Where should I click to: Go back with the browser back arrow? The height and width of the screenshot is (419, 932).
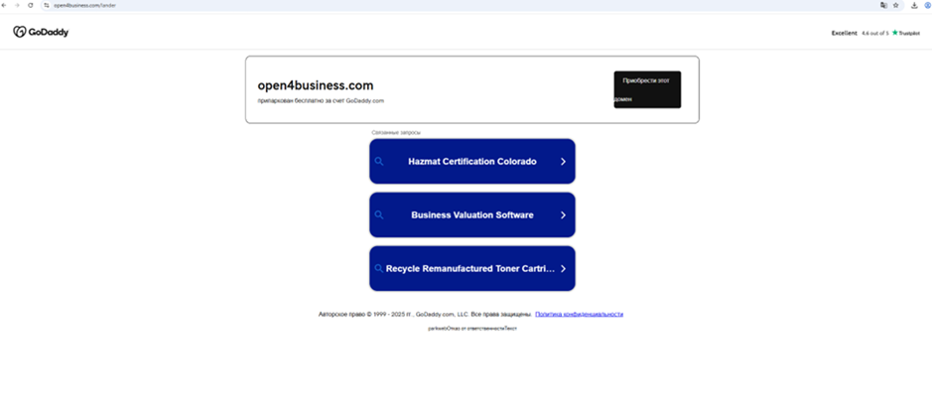tap(4, 5)
